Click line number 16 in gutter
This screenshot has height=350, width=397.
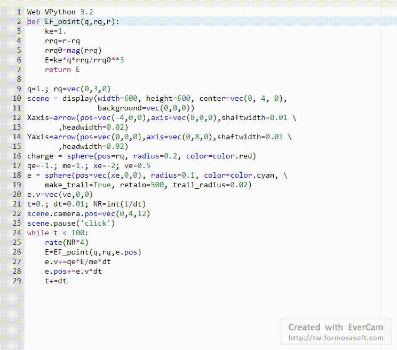click(17, 156)
